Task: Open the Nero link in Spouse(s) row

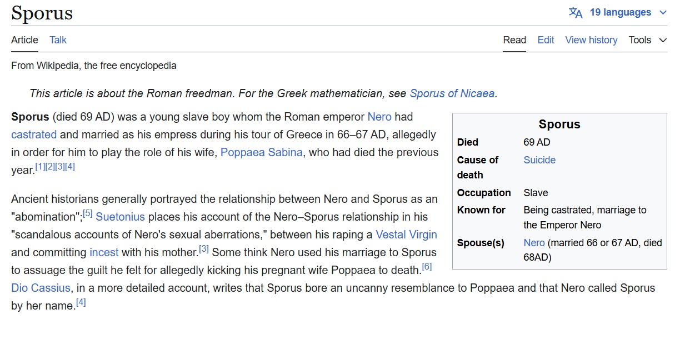Action: pos(534,243)
